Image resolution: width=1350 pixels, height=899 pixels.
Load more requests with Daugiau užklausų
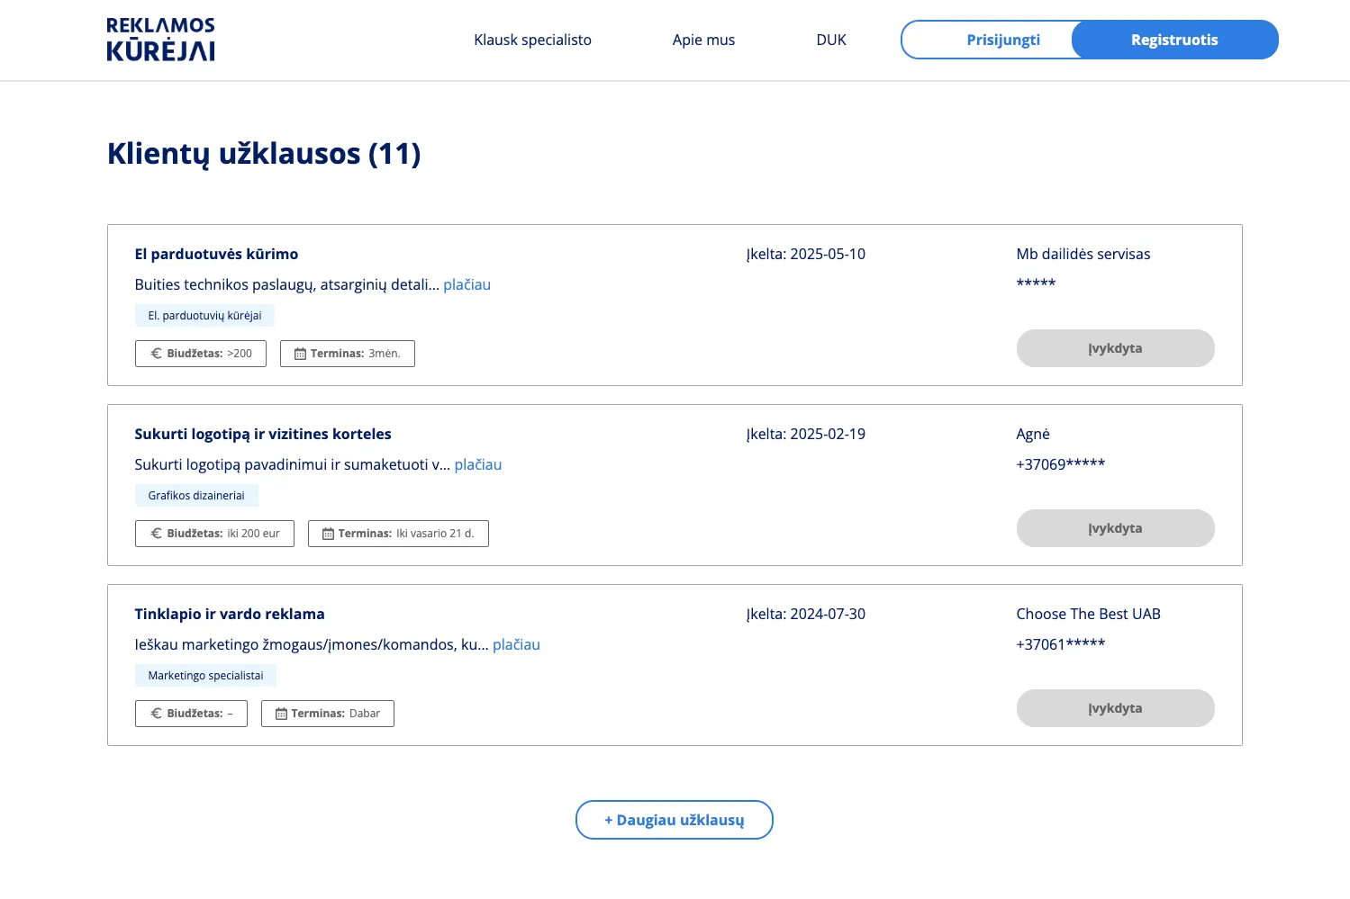click(674, 820)
